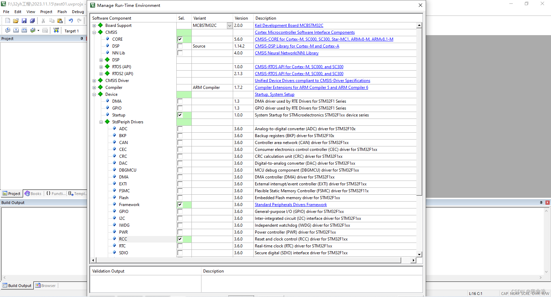Viewport: 551px width, 297px height.
Task: Click the Paste clipboard icon
Action: tap(60, 21)
